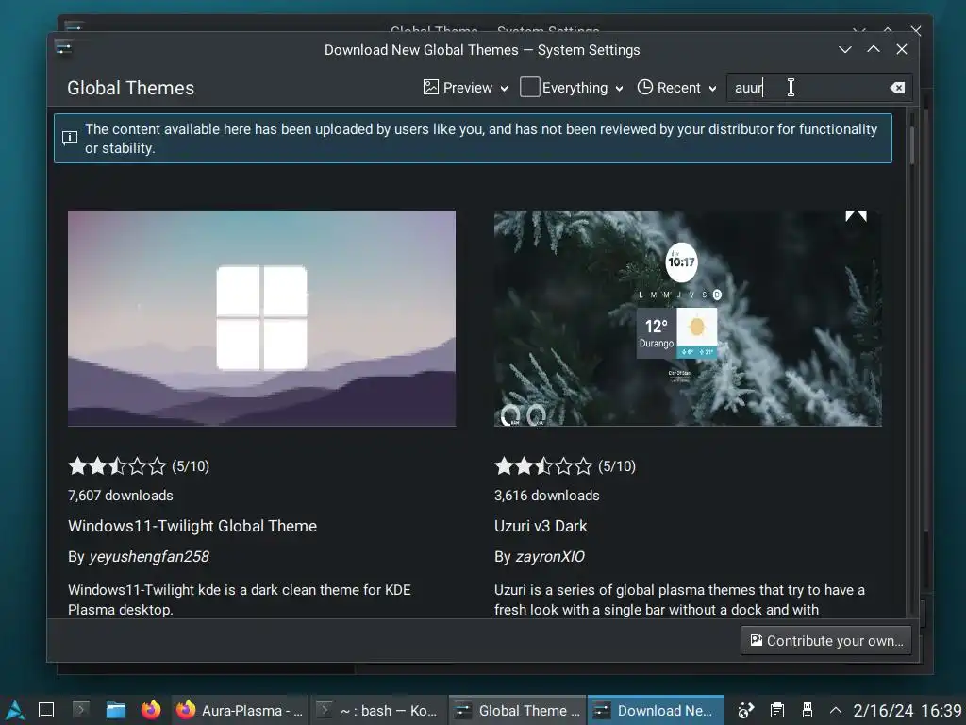Click the Recent clock icon in the toolbar
This screenshot has height=725, width=966.
[x=644, y=88]
